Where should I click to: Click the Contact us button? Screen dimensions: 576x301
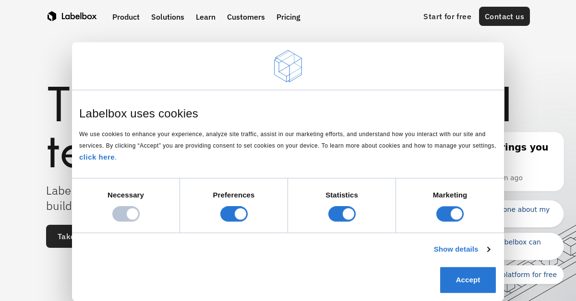[x=504, y=16]
